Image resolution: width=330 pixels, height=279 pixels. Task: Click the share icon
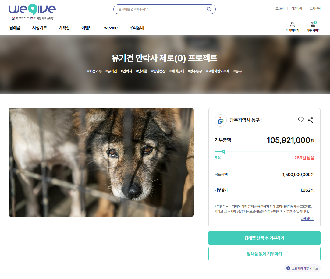[310, 120]
